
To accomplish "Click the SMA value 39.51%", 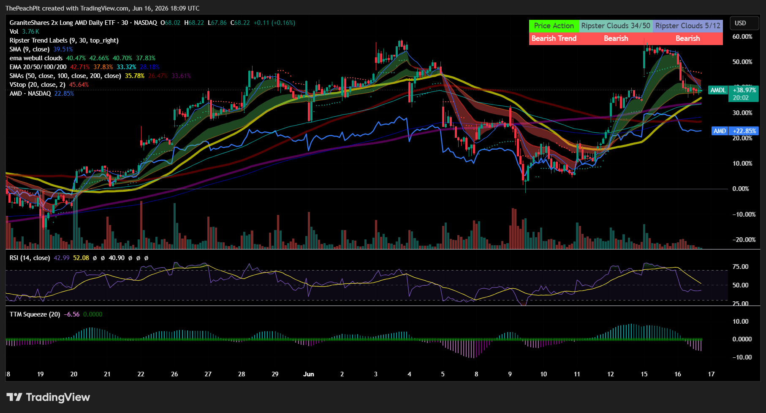I will 63,49.
